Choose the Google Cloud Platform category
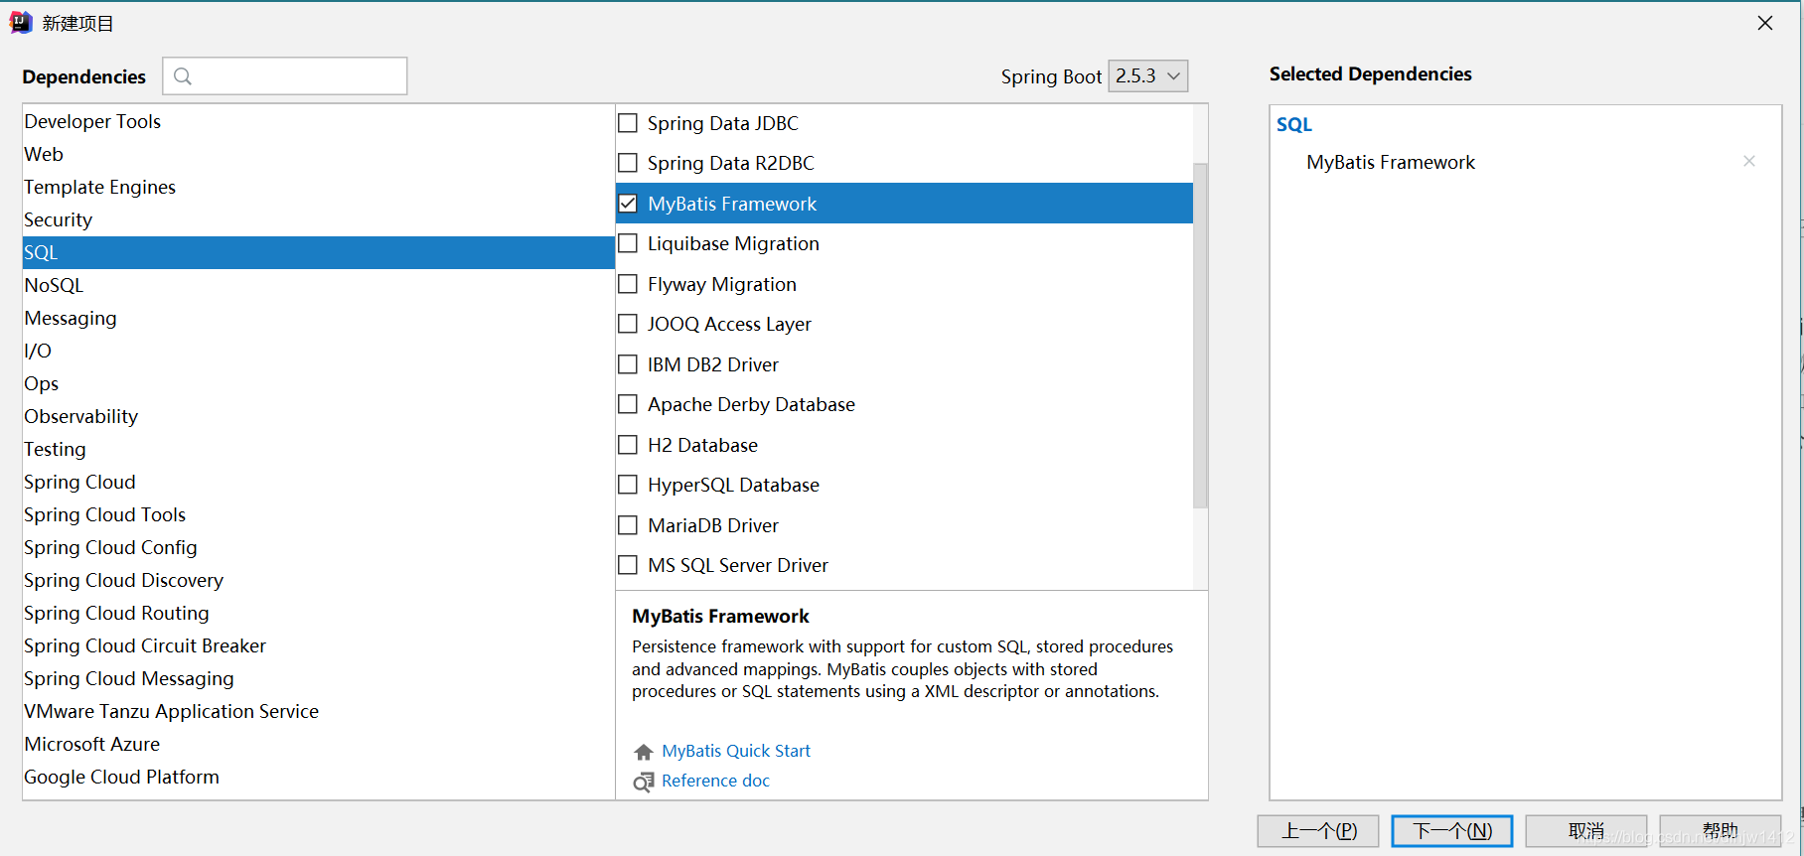The image size is (1804, 856). pyautogui.click(x=318, y=777)
